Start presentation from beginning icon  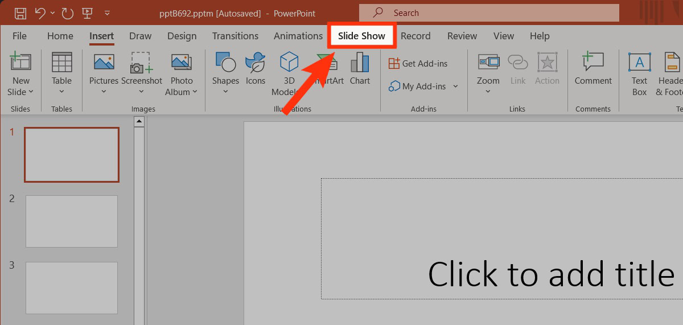(88, 13)
